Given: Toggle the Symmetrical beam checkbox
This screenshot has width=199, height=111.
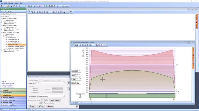Looking at the screenshot, I should [40, 80].
